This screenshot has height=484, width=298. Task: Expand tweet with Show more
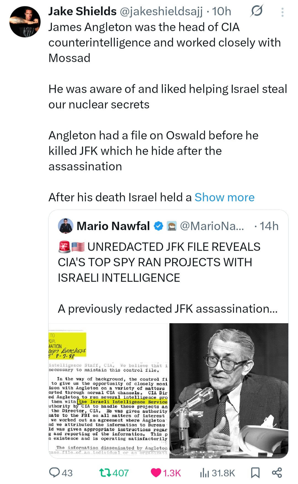pyautogui.click(x=224, y=197)
